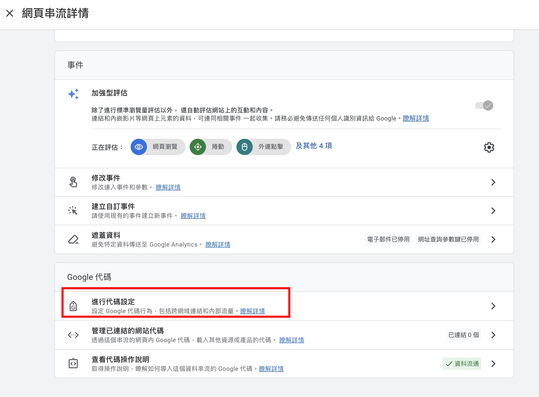Click the 外連點擊 chip label

point(271,147)
